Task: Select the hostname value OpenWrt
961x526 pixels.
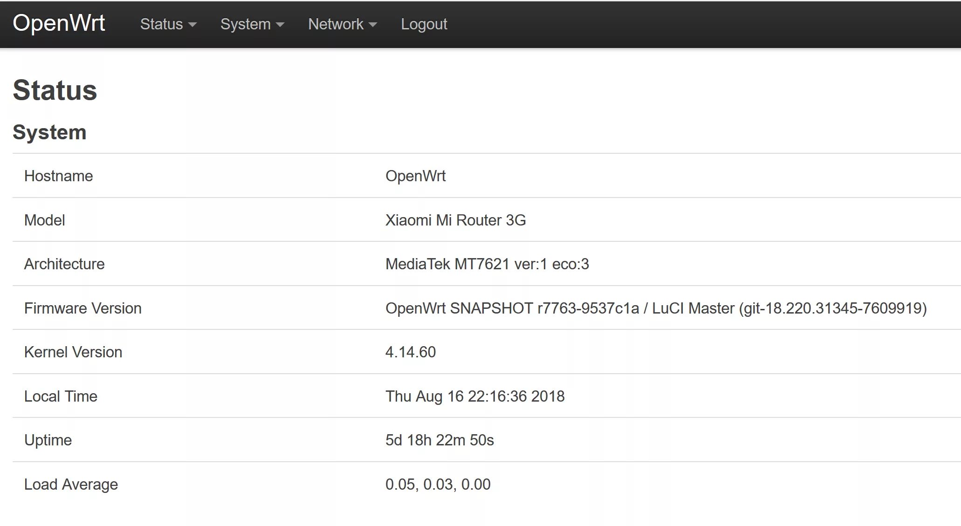Action: click(416, 176)
